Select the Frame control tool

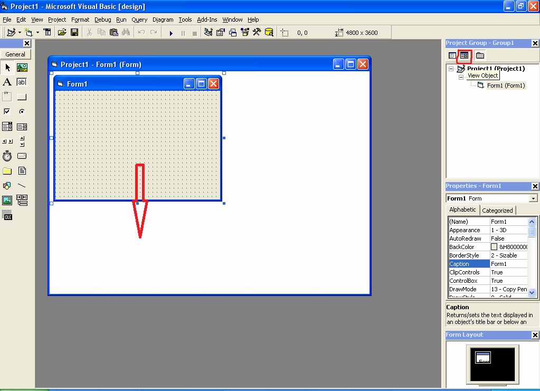coord(7,97)
